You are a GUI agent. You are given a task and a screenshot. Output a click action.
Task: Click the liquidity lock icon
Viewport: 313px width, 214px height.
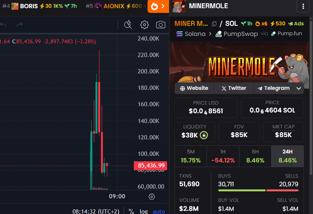click(204, 135)
